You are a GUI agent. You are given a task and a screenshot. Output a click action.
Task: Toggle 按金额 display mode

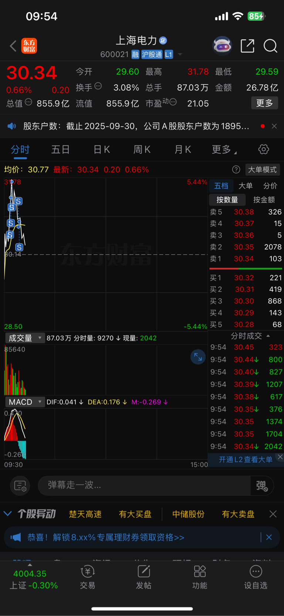tap(264, 200)
